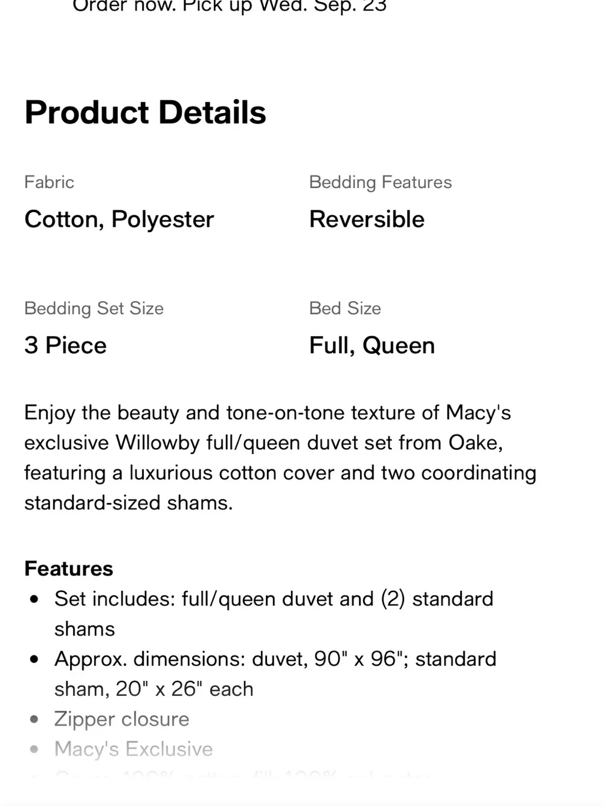Click the standard-sized shams text line
This screenshot has height=806, width=604.
point(129,502)
